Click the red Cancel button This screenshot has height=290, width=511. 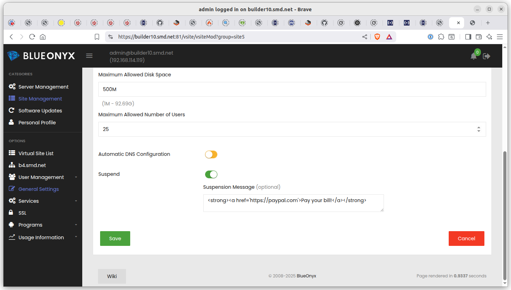pyautogui.click(x=467, y=239)
